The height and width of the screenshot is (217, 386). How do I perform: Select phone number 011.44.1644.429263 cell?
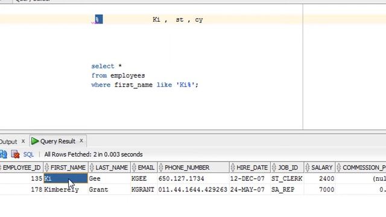point(193,190)
